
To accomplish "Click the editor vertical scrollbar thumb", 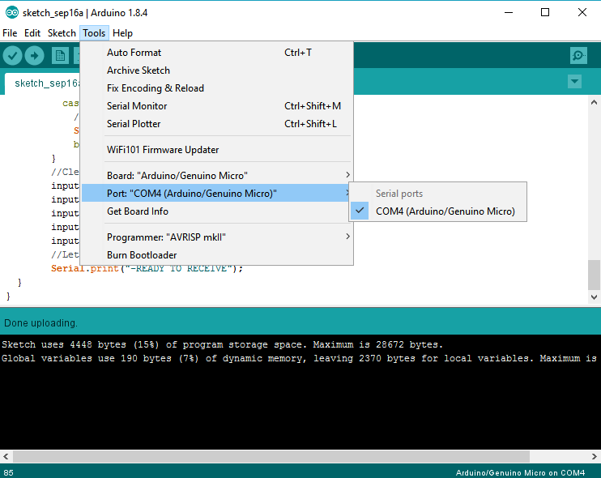I will tap(594, 275).
